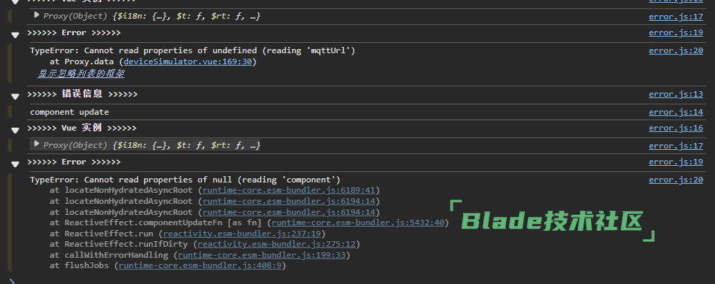Expand the Proxy(Object) under lower Vue 实例

(37, 145)
